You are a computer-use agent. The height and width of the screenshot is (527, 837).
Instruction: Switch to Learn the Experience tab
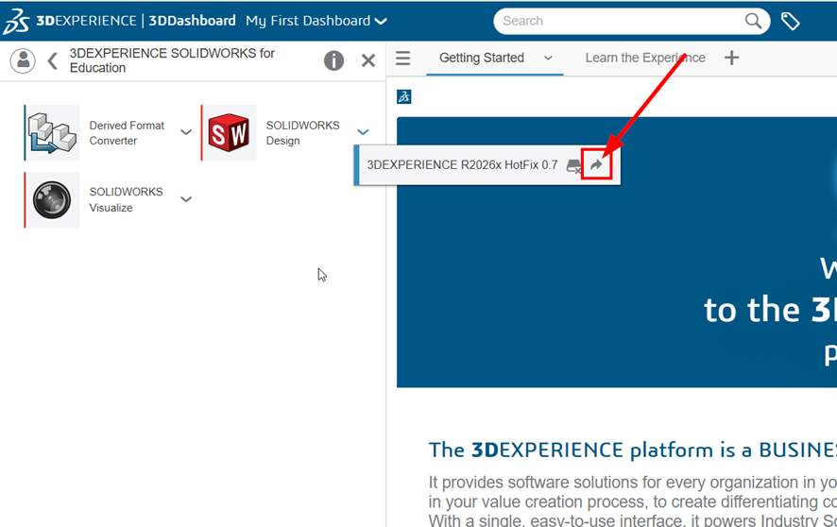click(645, 59)
